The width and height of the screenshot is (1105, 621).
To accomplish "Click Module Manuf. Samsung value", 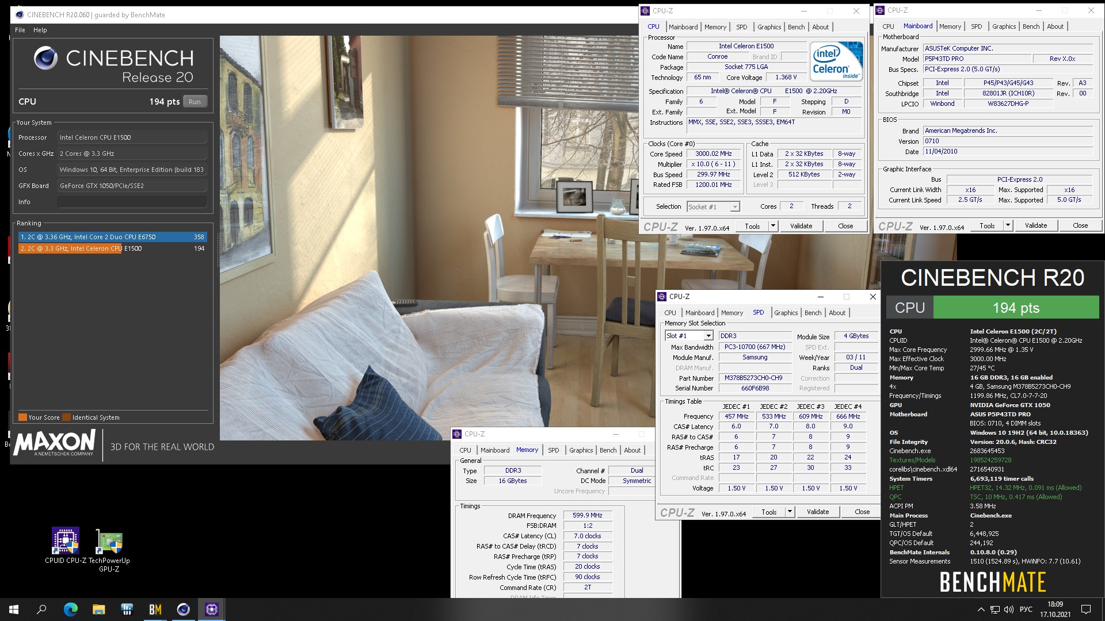I will 755,358.
